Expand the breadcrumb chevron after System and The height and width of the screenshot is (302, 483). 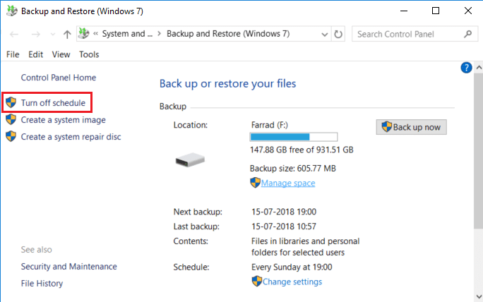coord(159,34)
